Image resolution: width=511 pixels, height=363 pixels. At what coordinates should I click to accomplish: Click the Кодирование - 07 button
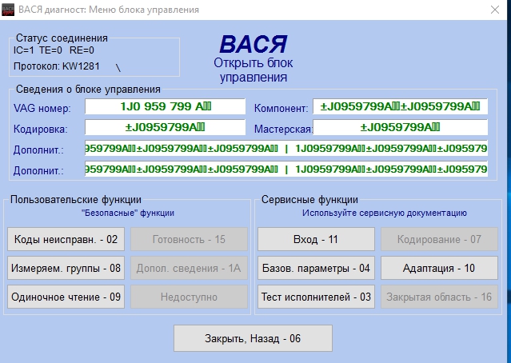[439, 239]
